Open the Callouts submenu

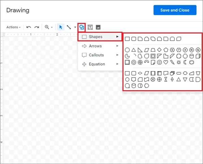100,55
